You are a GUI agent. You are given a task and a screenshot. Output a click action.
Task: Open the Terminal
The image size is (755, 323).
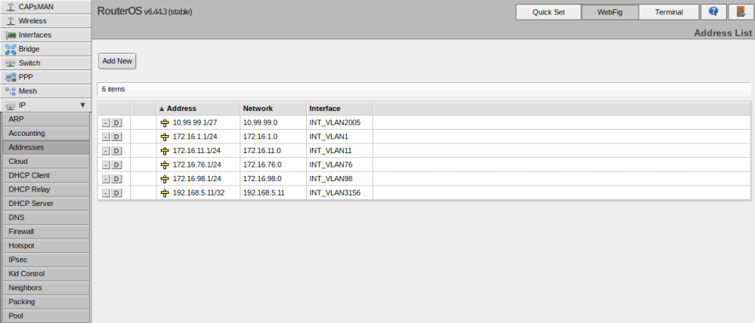click(x=669, y=12)
